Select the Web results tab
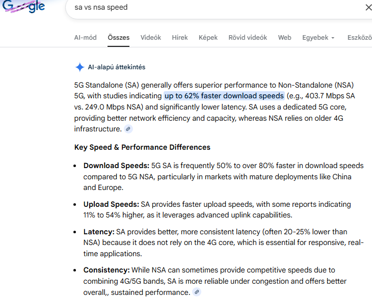The height and width of the screenshot is (300, 372). (285, 38)
